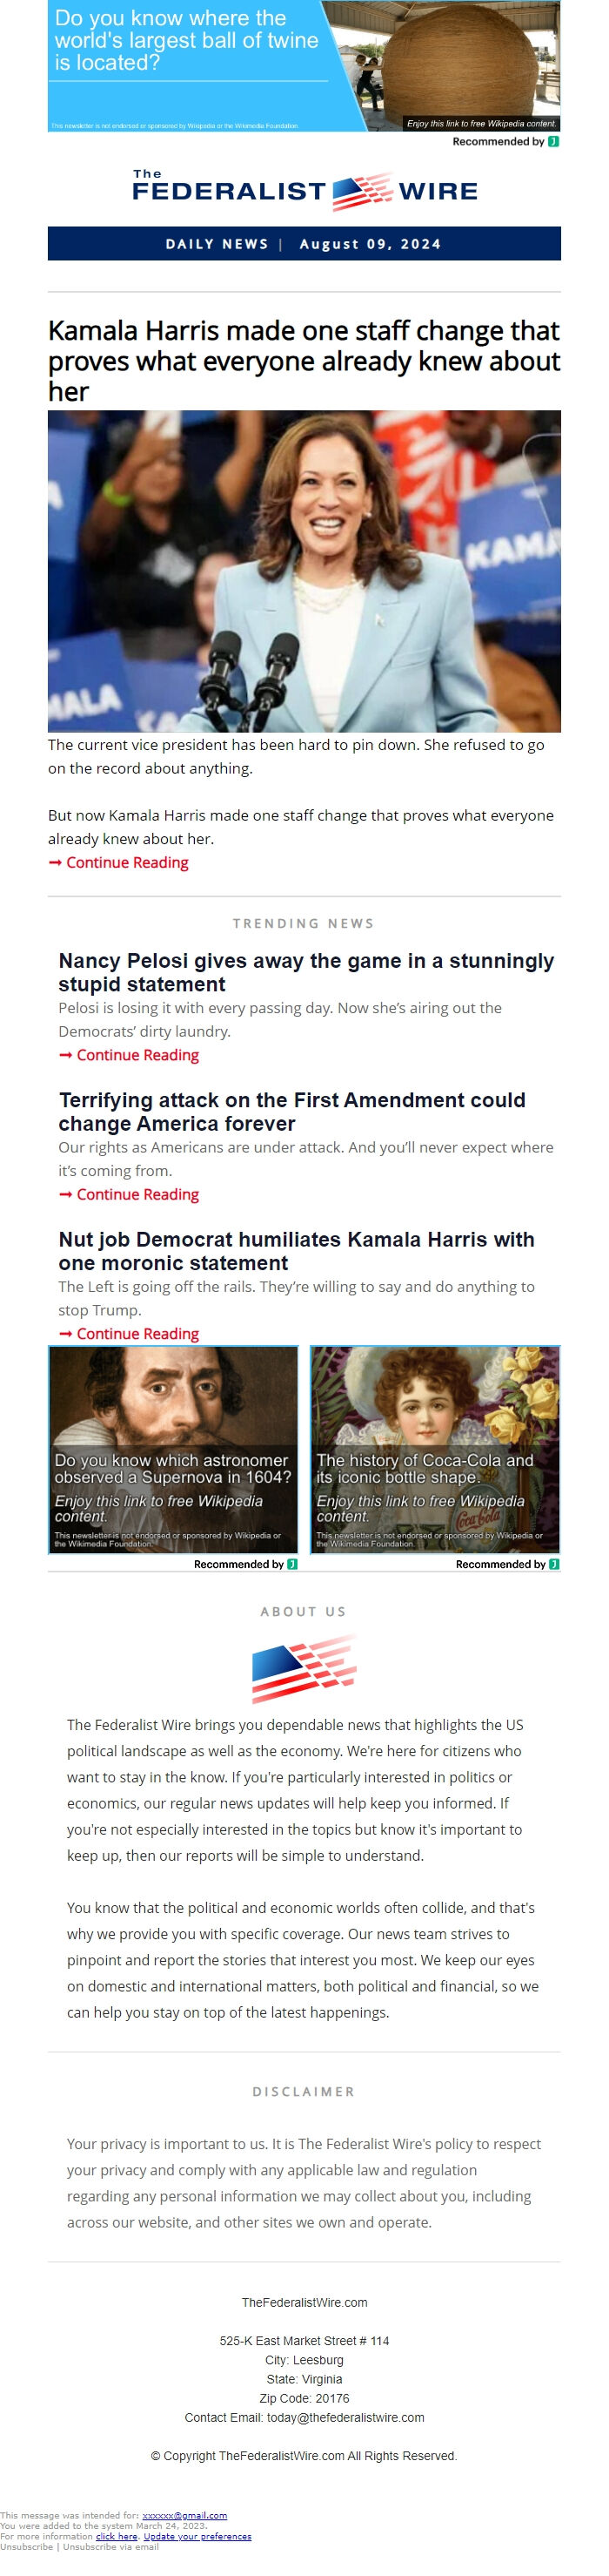Continue Reading the Nut job Democrat article

click(x=129, y=1333)
